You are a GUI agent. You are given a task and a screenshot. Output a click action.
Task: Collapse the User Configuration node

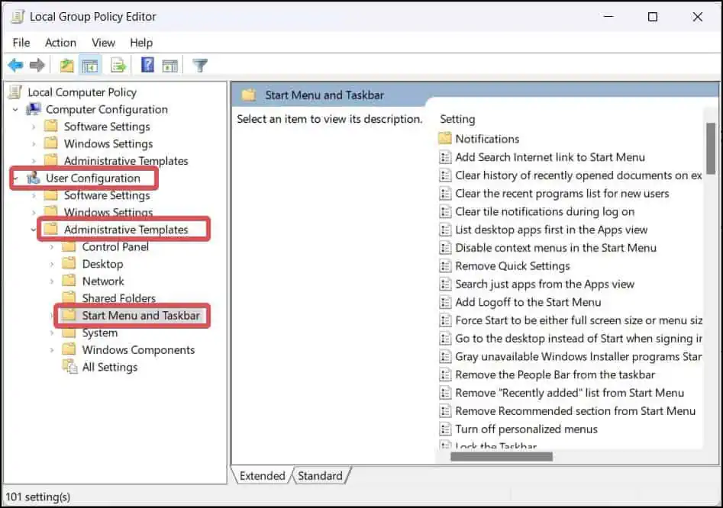tap(15, 178)
